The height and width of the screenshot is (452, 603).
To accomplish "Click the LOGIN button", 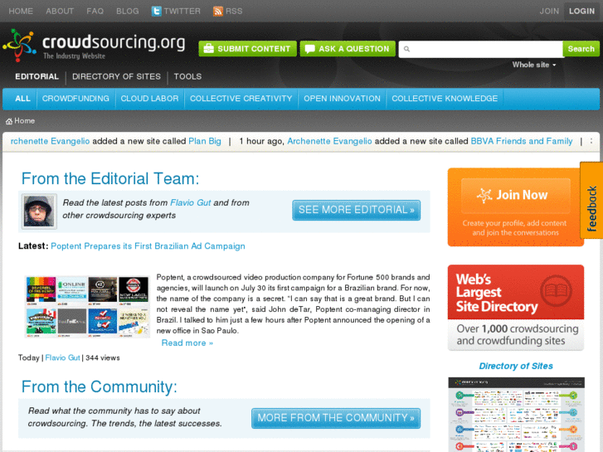I will coord(581,11).
